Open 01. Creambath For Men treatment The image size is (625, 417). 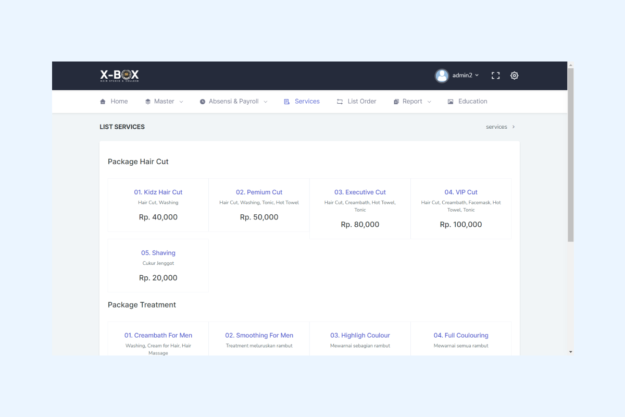tap(158, 335)
